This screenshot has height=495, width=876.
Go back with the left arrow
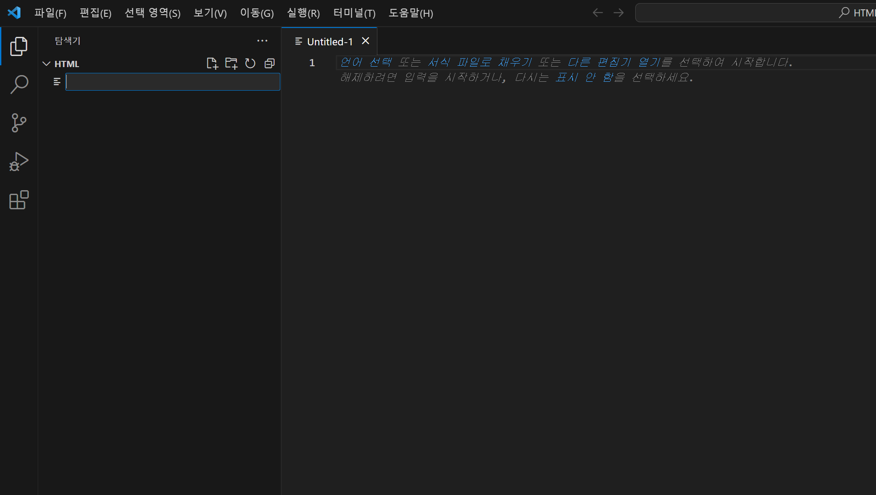coord(597,13)
